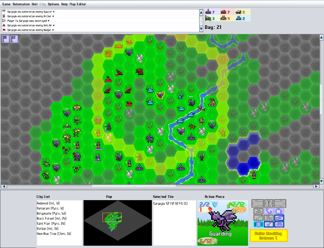Viewport: 324px width, 248px height.
Task: Click the blue defense shield stat icon
Action: pos(215,204)
